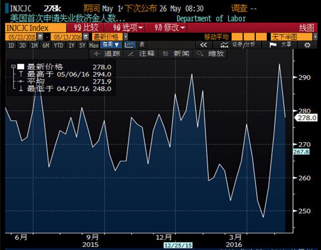Switch to line chart view icon
Viewport: 321px width, 250px height.
tap(129, 45)
